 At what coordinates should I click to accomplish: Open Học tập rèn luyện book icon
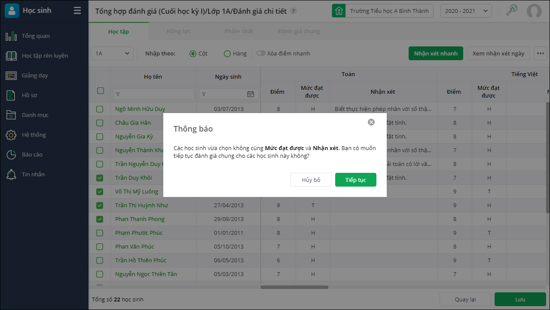11,56
